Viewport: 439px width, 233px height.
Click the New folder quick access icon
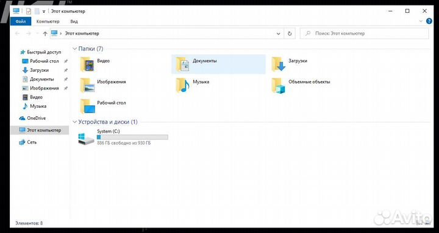[37, 11]
